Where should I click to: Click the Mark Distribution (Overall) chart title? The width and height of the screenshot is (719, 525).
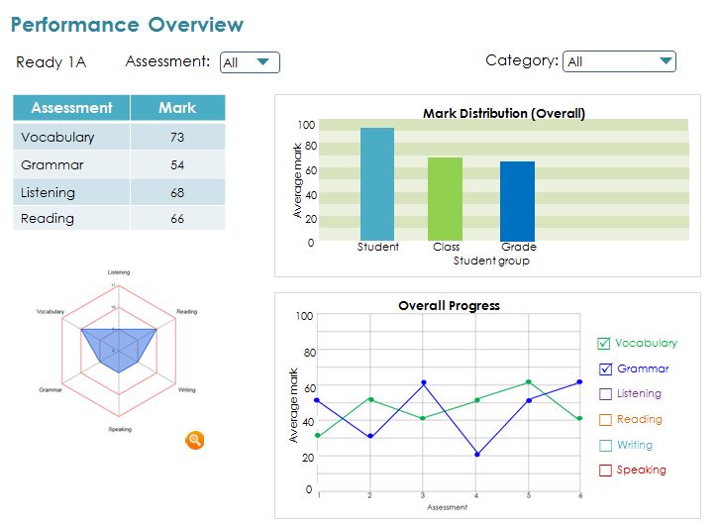click(x=504, y=113)
